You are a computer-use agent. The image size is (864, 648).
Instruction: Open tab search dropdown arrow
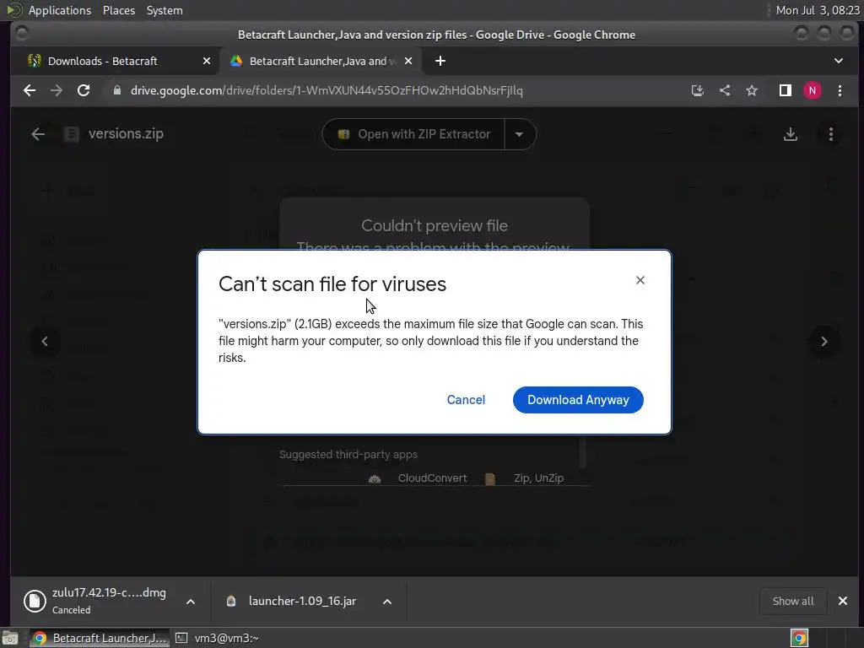click(839, 61)
